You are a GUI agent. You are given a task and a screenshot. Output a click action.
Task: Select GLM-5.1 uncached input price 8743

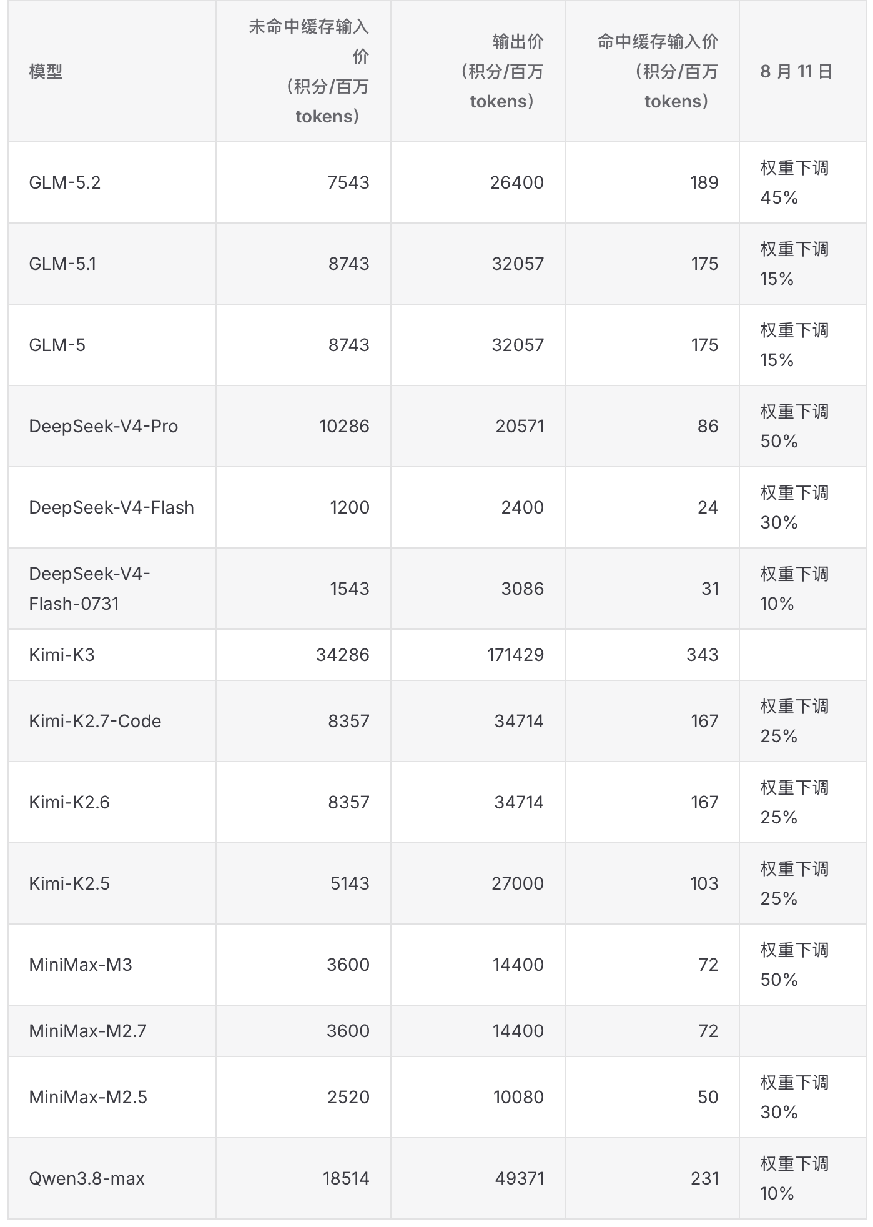(x=349, y=264)
